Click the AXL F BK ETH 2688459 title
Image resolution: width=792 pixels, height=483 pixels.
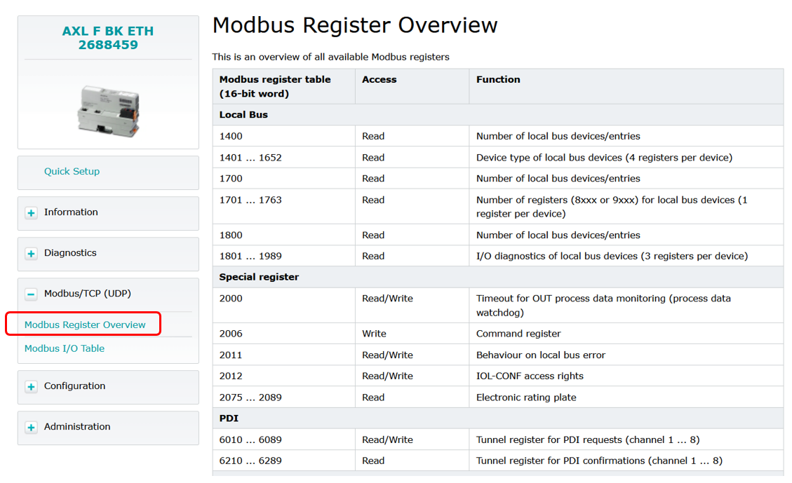[x=107, y=39]
